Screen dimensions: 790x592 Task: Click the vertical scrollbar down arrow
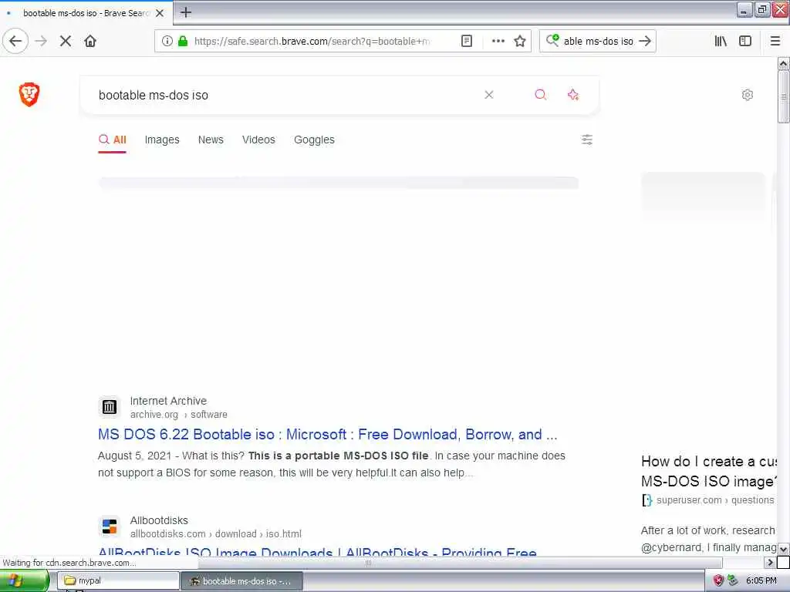783,549
